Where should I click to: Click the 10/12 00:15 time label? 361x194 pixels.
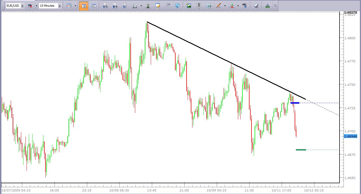314,190
